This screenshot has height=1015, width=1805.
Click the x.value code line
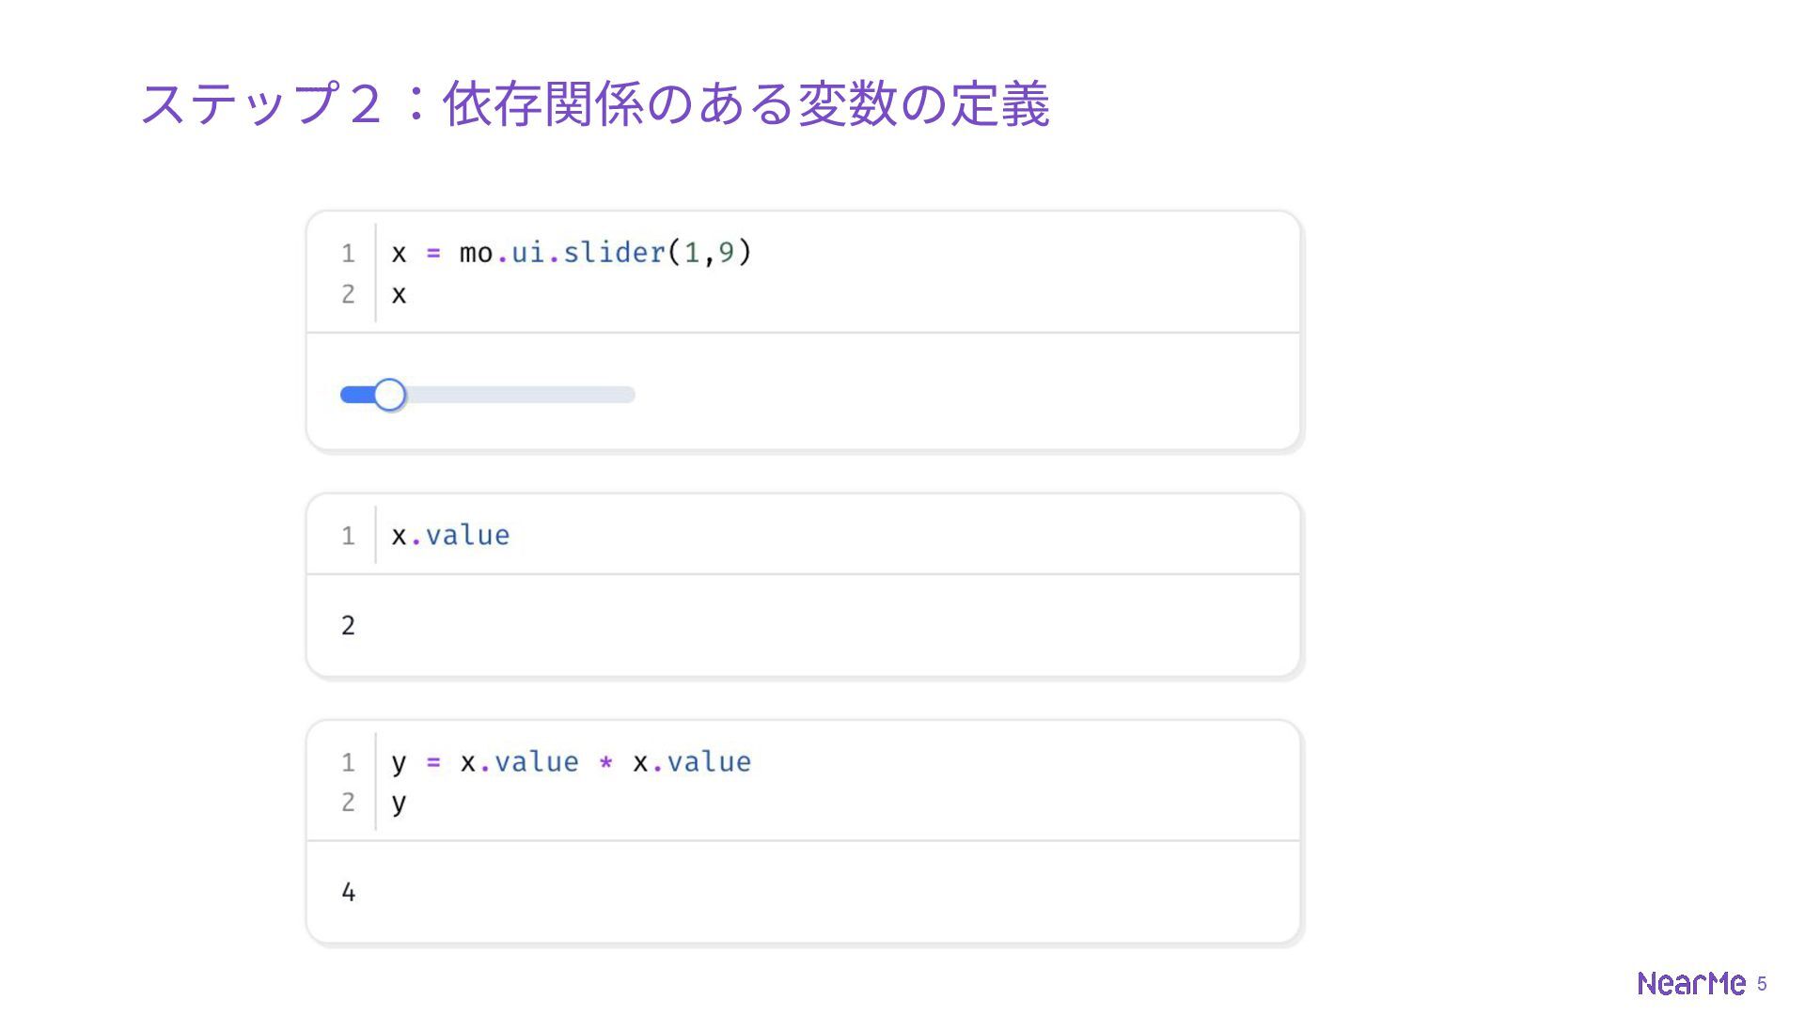point(450,536)
